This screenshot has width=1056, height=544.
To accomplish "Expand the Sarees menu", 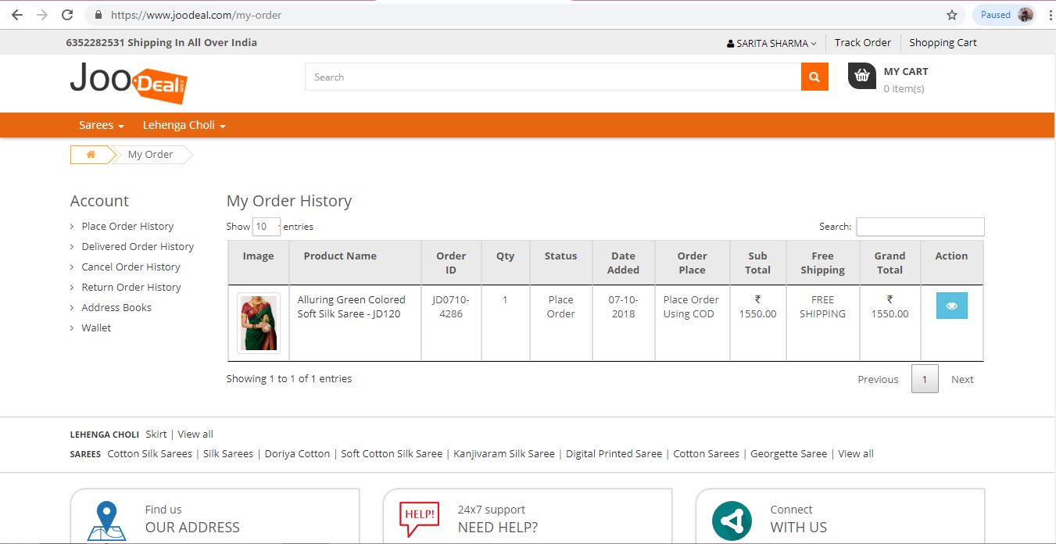I will 102,125.
